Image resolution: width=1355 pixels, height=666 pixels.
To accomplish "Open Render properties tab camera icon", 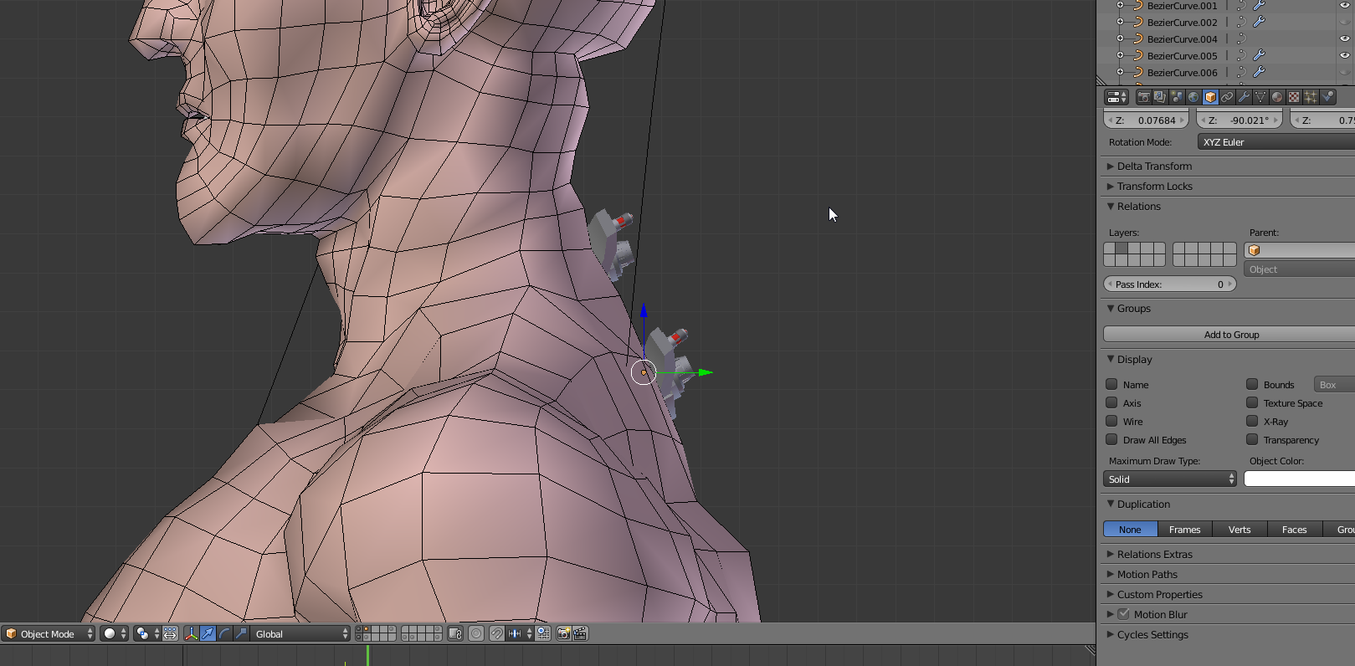I will (1143, 97).
